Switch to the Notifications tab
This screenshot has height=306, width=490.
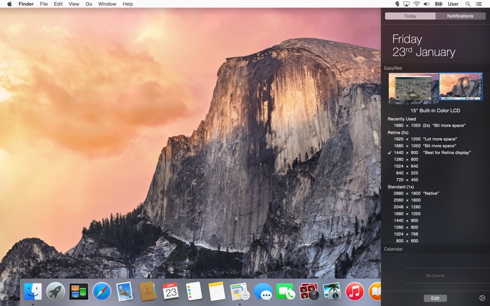pos(460,16)
